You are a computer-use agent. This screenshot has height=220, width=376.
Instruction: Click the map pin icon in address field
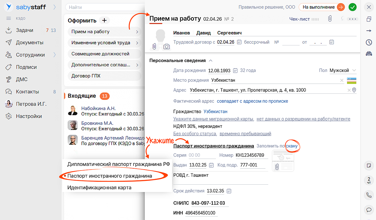click(354, 90)
